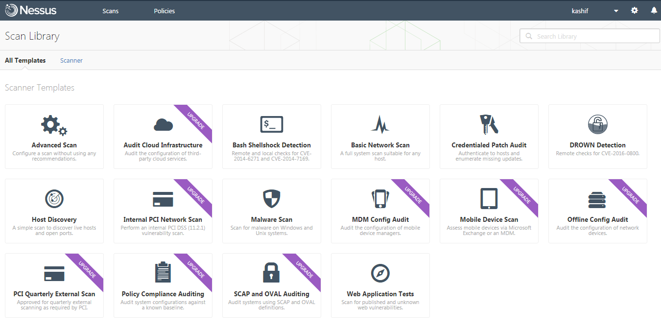Viewport: 661px width, 331px height.
Task: Click the Nessus logo icon
Action: (x=12, y=10)
